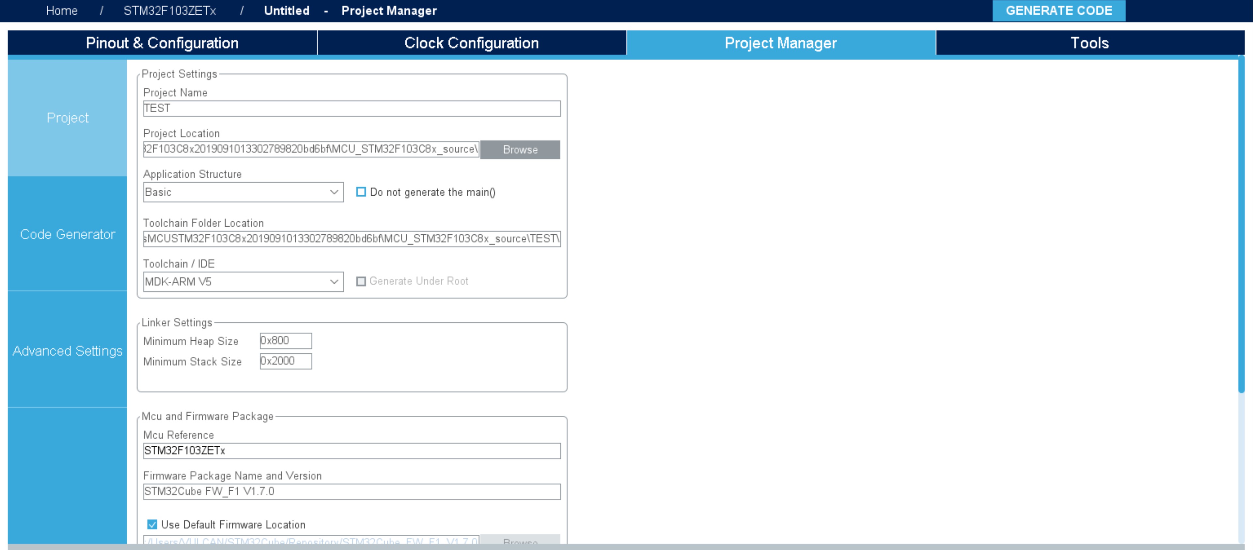Click the Project Name input field
Viewport: 1253px width, 550px height.
click(x=351, y=108)
